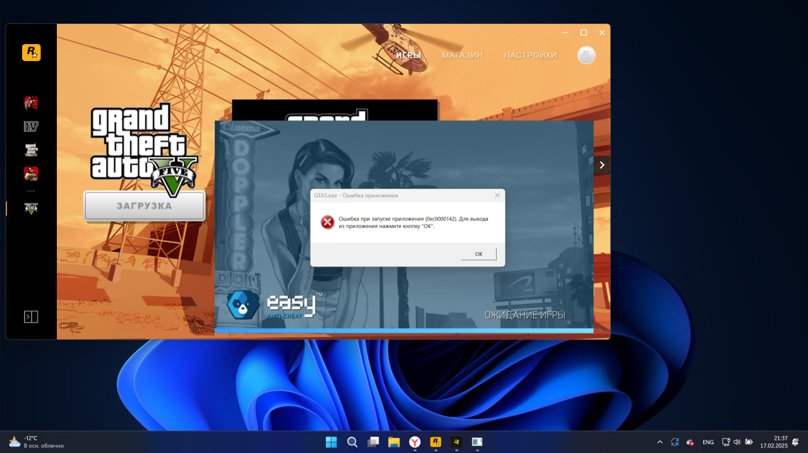Minimize the Rockstar launcher window
The height and width of the screenshot is (453, 808).
point(565,33)
